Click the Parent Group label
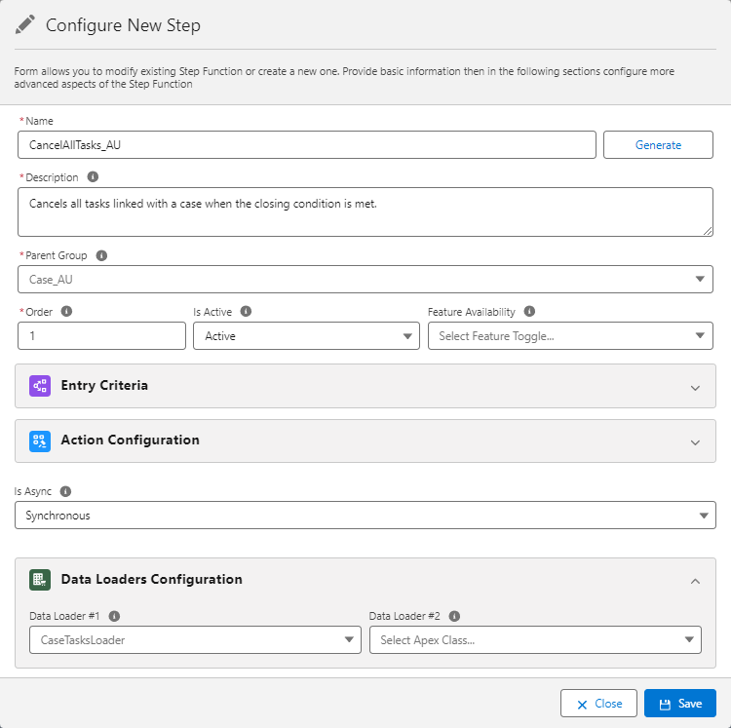731x728 pixels. tap(56, 255)
